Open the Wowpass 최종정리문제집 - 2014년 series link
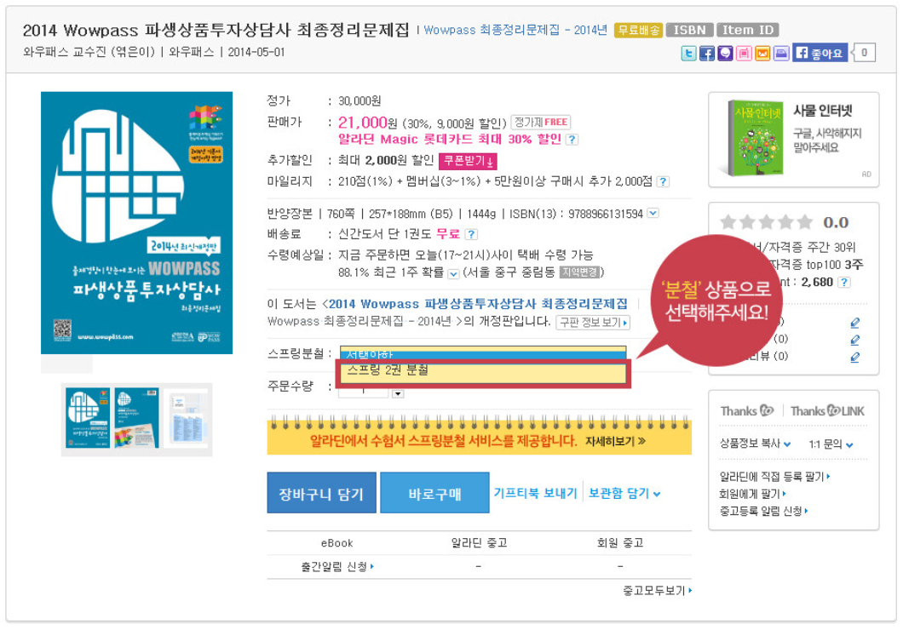Screen dimensions: 903x630 [515, 30]
